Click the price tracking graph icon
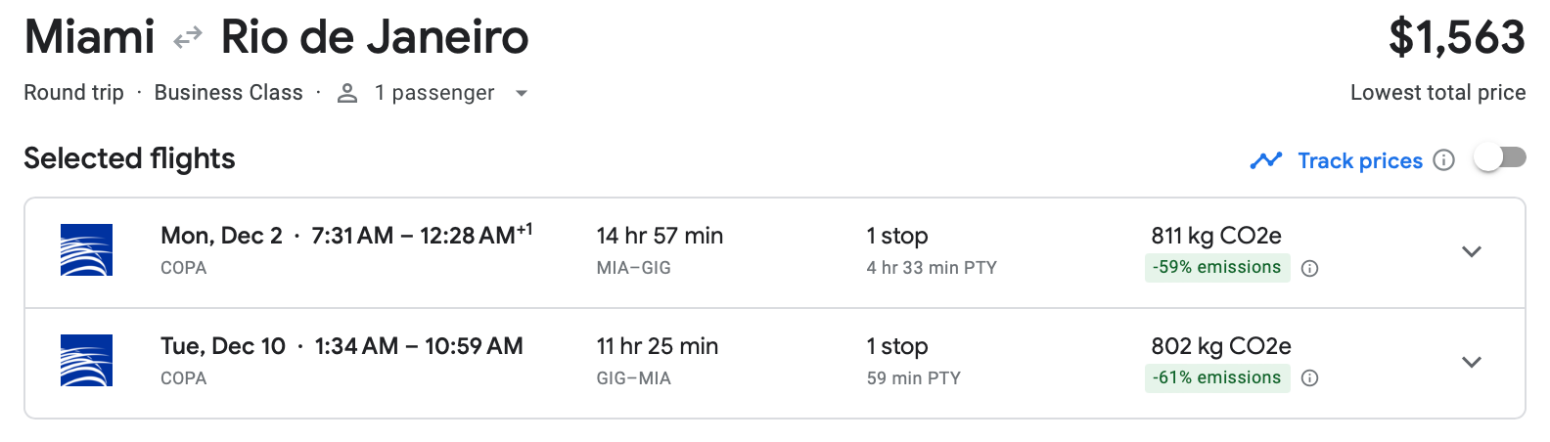The width and height of the screenshot is (1550, 442). [x=1266, y=160]
